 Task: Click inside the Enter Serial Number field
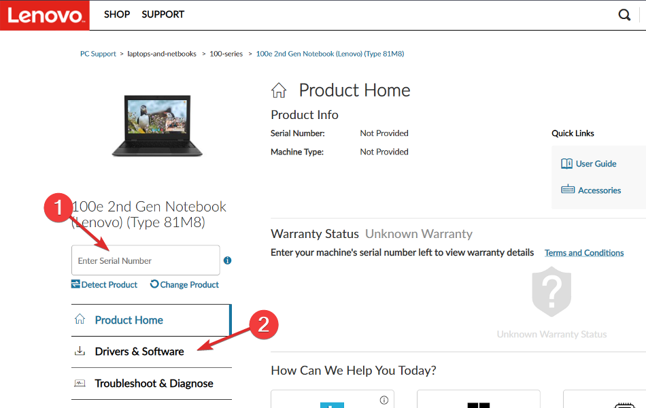coord(145,260)
